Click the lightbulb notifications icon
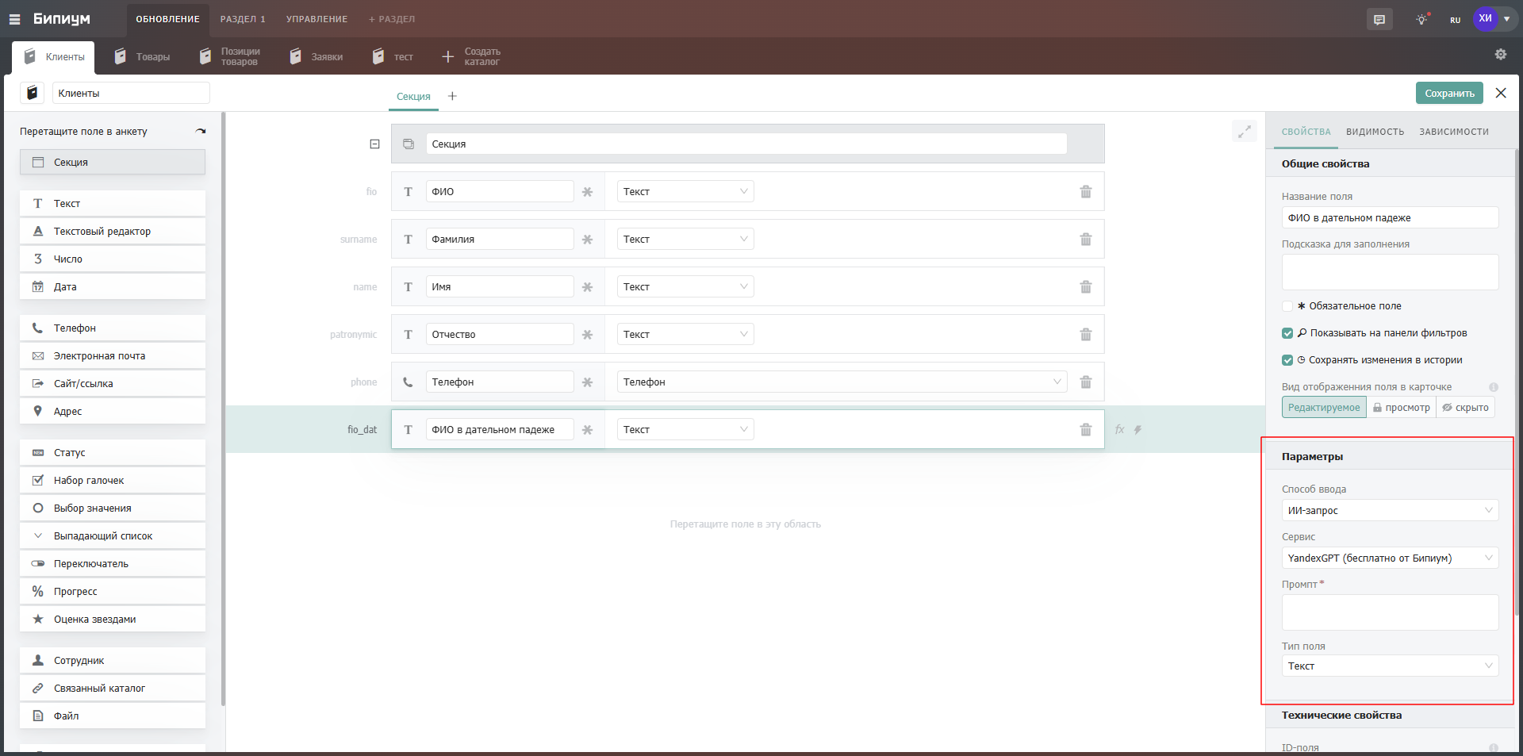The height and width of the screenshot is (756, 1523). coord(1421,20)
